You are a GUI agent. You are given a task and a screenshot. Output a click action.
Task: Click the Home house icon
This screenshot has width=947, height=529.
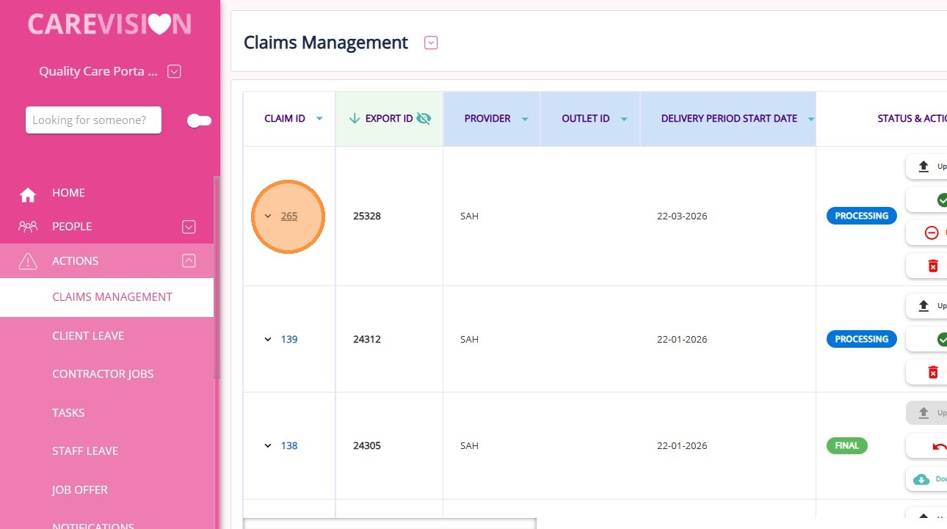click(x=28, y=194)
